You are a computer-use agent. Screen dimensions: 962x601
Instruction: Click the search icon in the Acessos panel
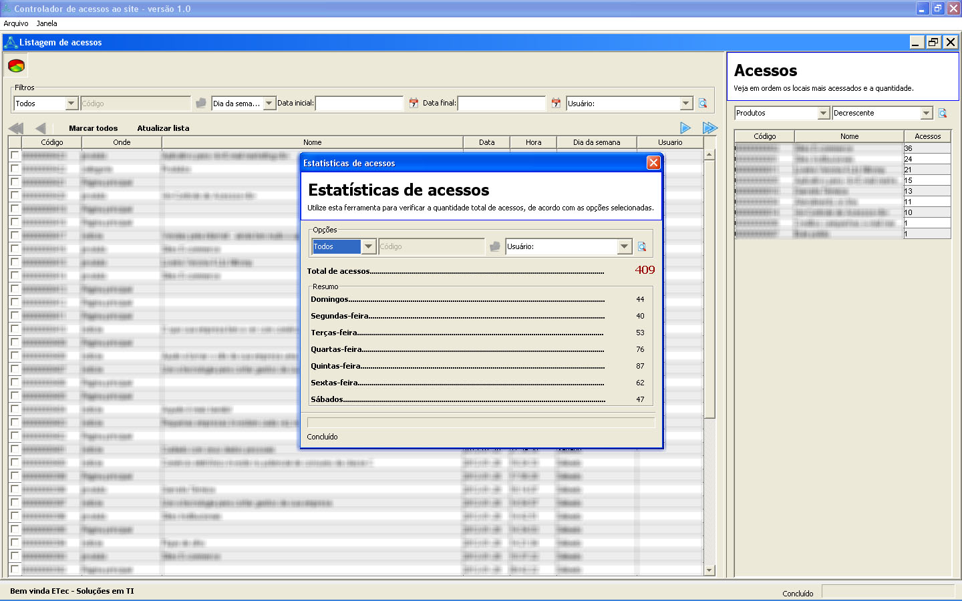click(943, 113)
